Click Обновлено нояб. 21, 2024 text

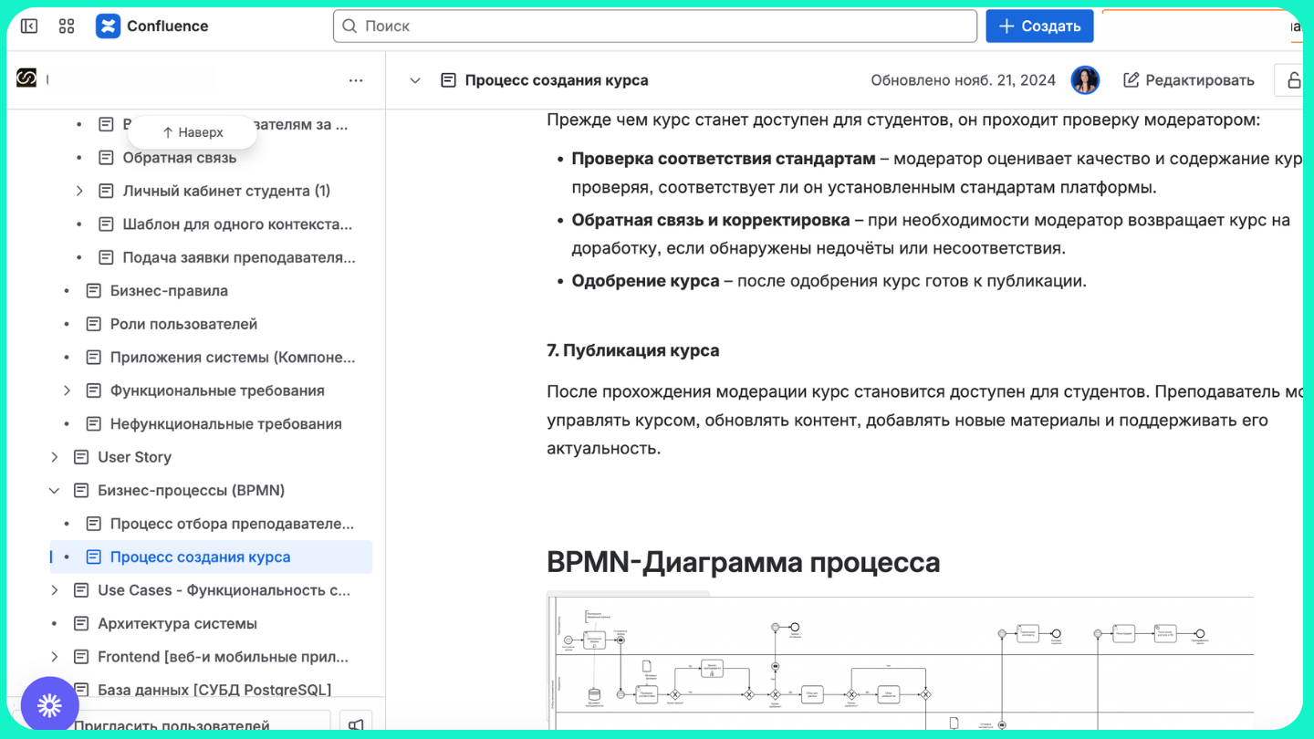tap(963, 80)
